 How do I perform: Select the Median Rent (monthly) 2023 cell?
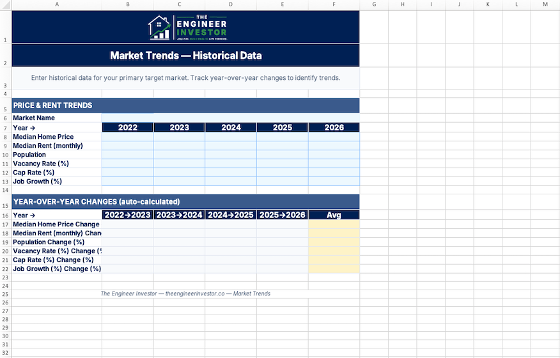179,146
